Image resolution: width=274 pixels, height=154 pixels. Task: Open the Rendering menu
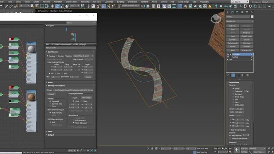[x=85, y=2]
